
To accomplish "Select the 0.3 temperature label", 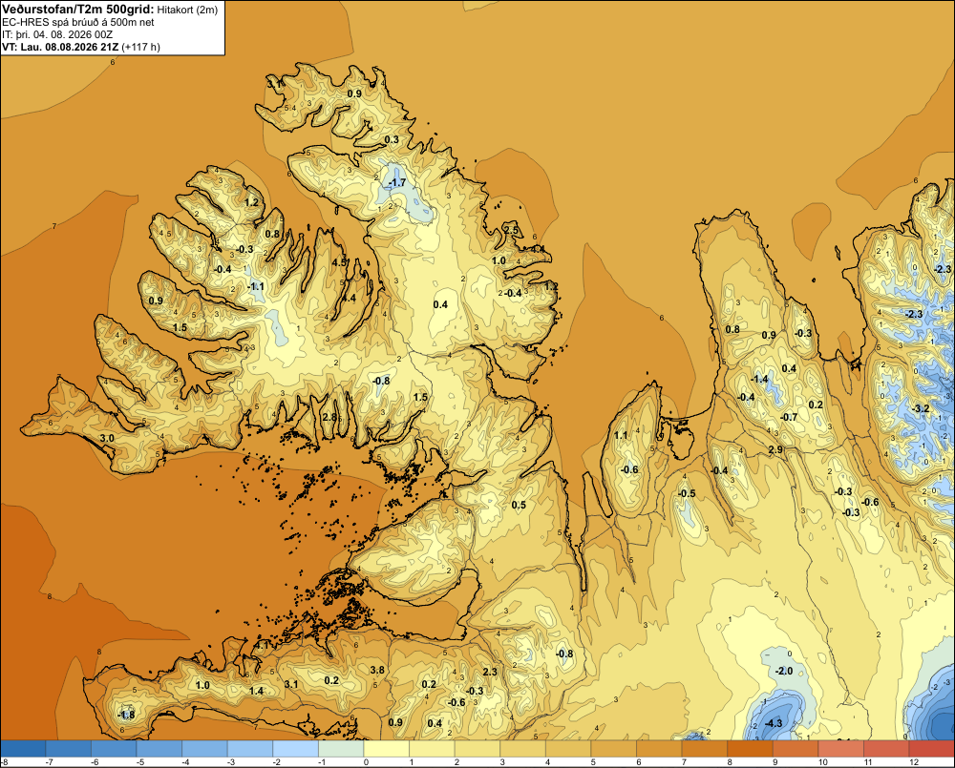I will click(392, 139).
